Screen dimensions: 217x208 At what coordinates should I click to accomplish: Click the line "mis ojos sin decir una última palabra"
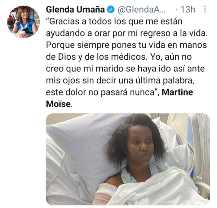[x=120, y=80]
